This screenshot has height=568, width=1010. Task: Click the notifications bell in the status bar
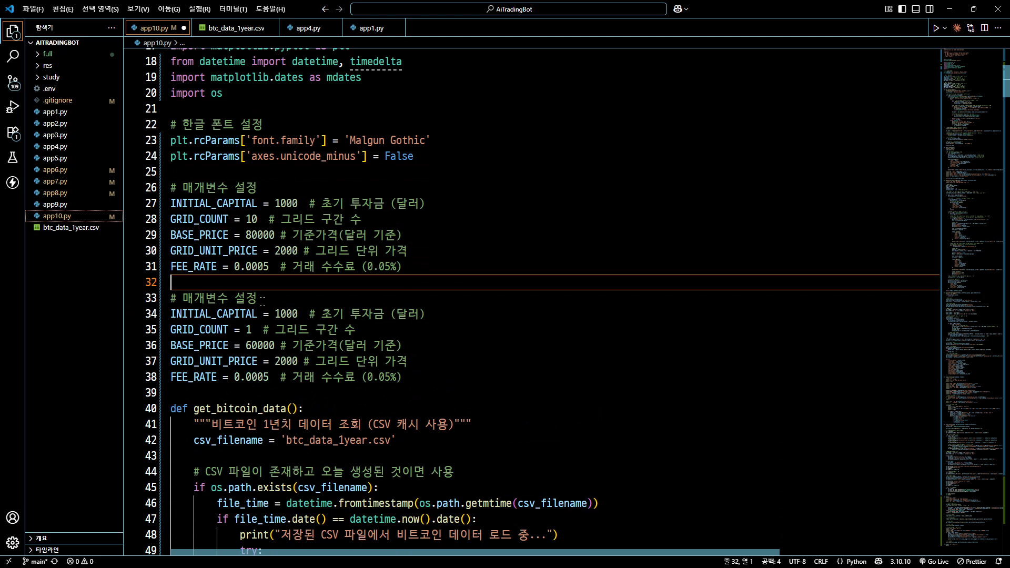tap(999, 561)
